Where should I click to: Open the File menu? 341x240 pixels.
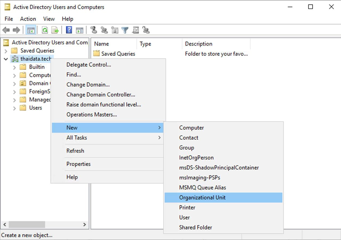click(9, 19)
